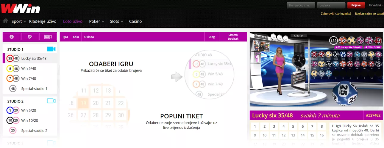Go to the home page icon

(5, 21)
